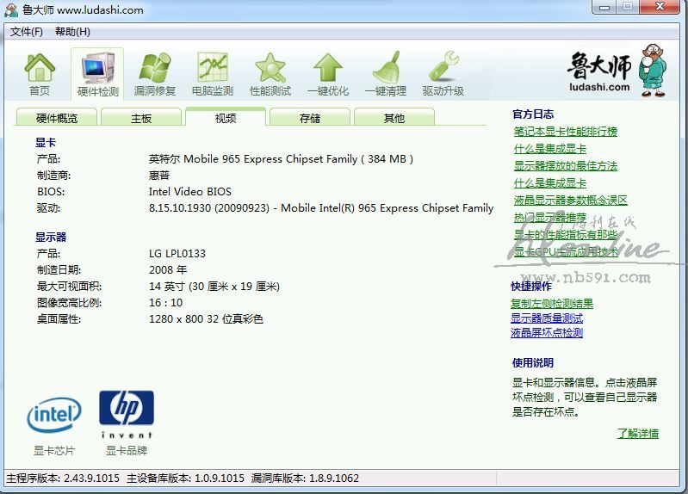Open link 显卡的性能指标有那些

[x=566, y=235]
